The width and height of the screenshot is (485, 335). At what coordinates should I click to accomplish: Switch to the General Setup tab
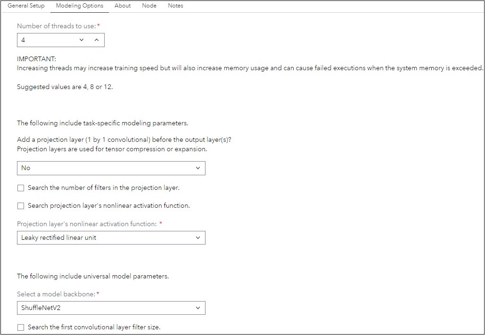point(26,6)
